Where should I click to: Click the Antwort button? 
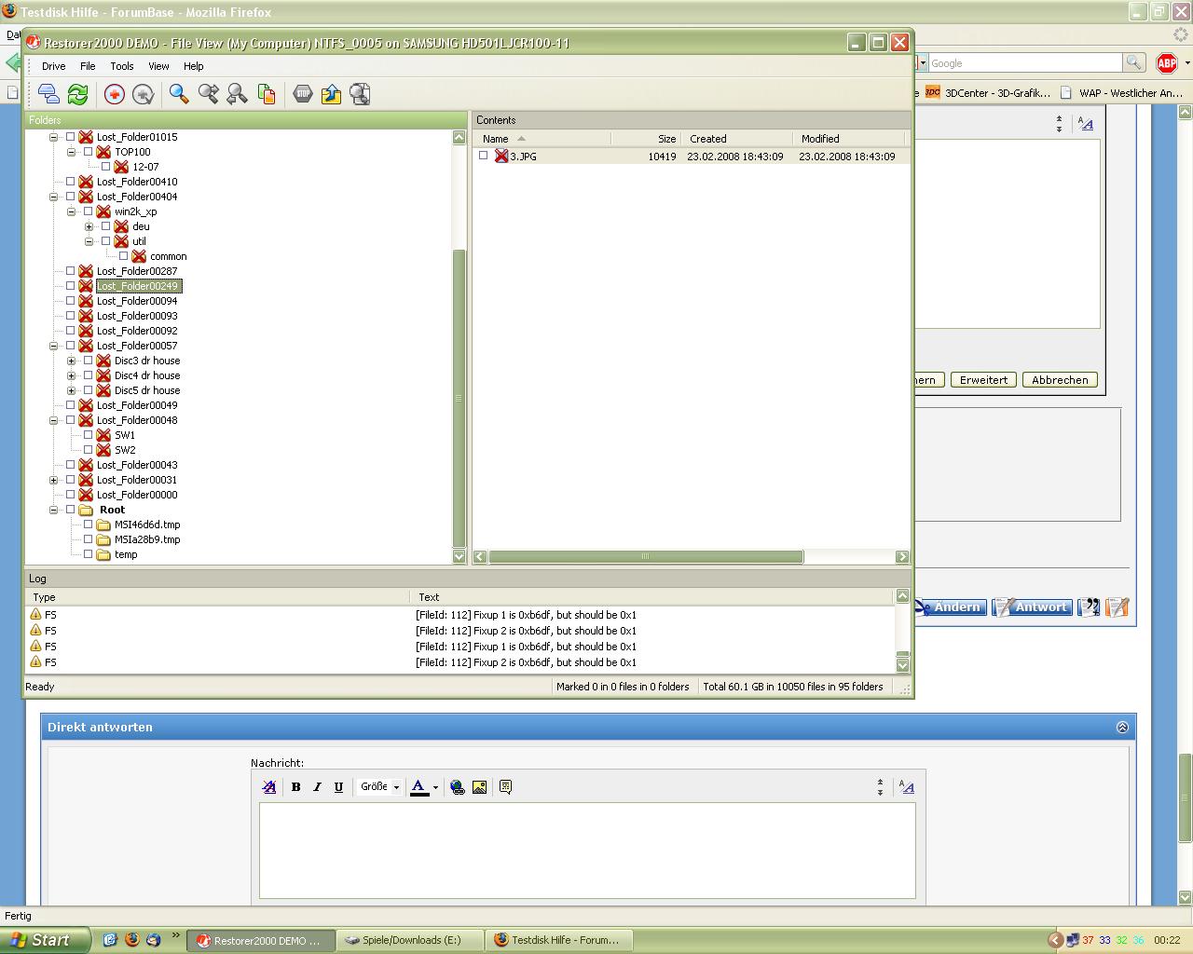coord(1032,607)
